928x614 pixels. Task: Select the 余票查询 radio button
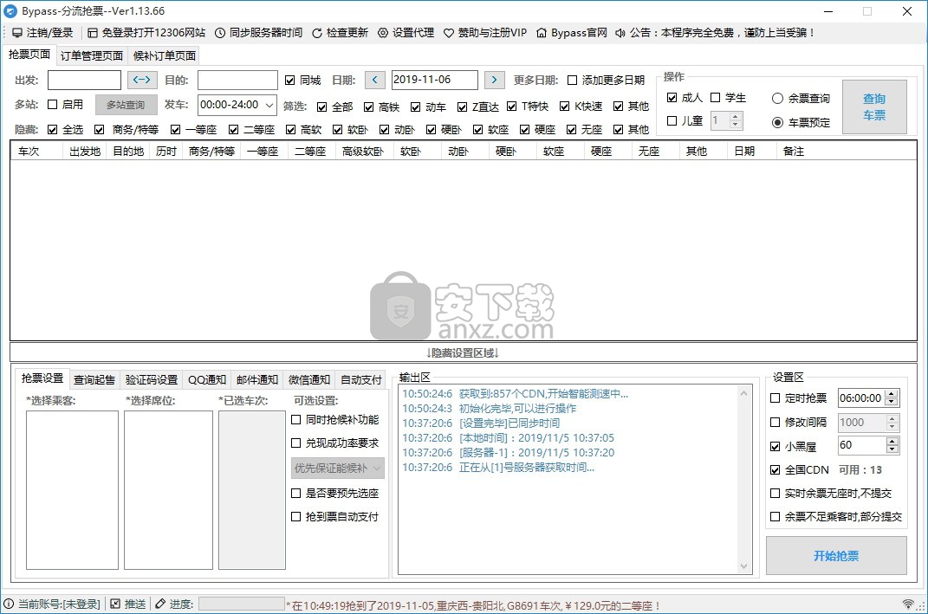click(778, 99)
